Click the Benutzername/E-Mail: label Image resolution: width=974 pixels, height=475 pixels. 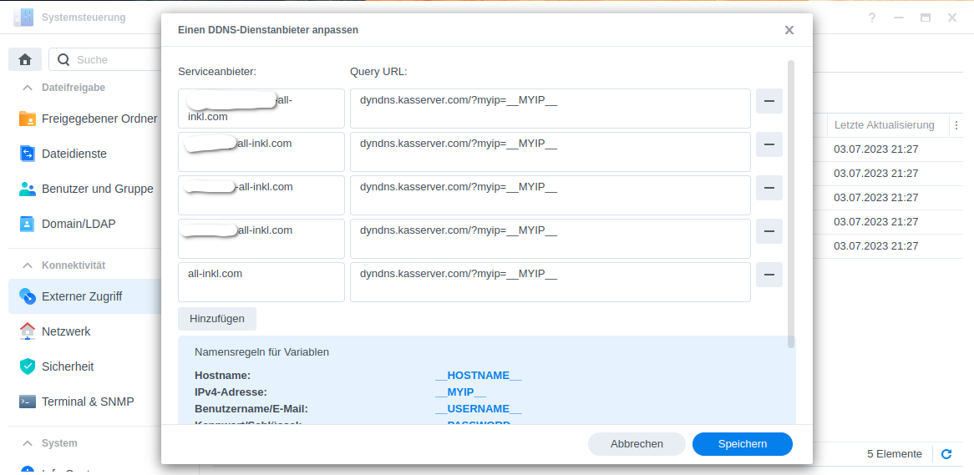point(251,409)
